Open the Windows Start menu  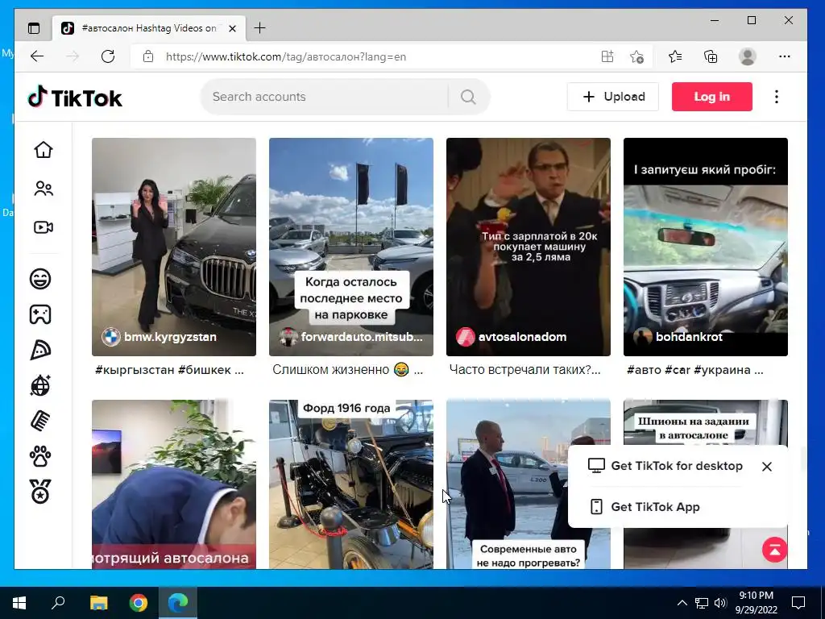19,603
